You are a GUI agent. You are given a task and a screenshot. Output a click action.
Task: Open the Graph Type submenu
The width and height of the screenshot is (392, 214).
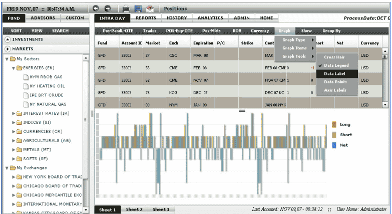pyautogui.click(x=294, y=40)
